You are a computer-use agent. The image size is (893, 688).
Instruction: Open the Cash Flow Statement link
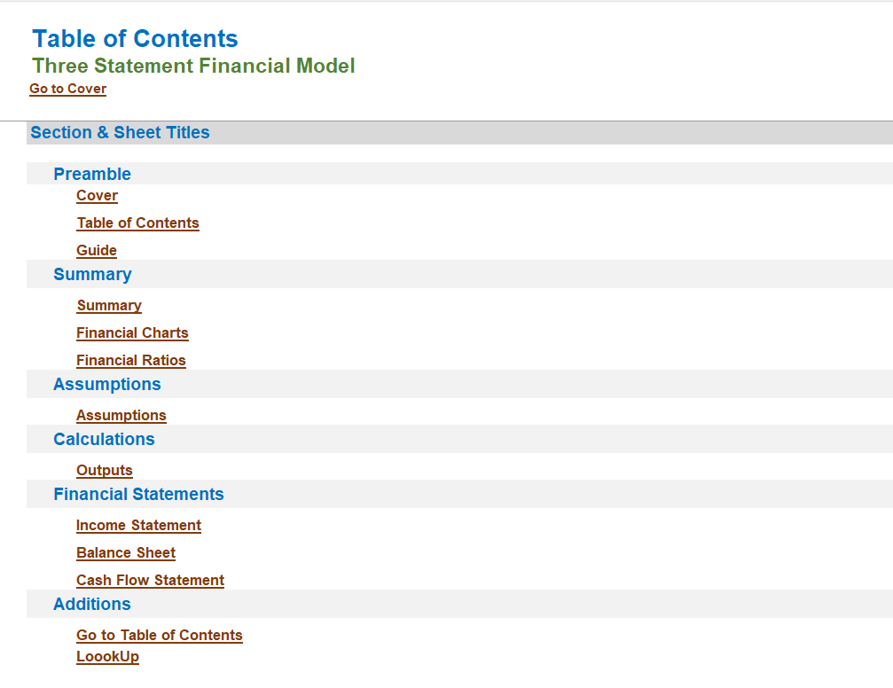[151, 581]
